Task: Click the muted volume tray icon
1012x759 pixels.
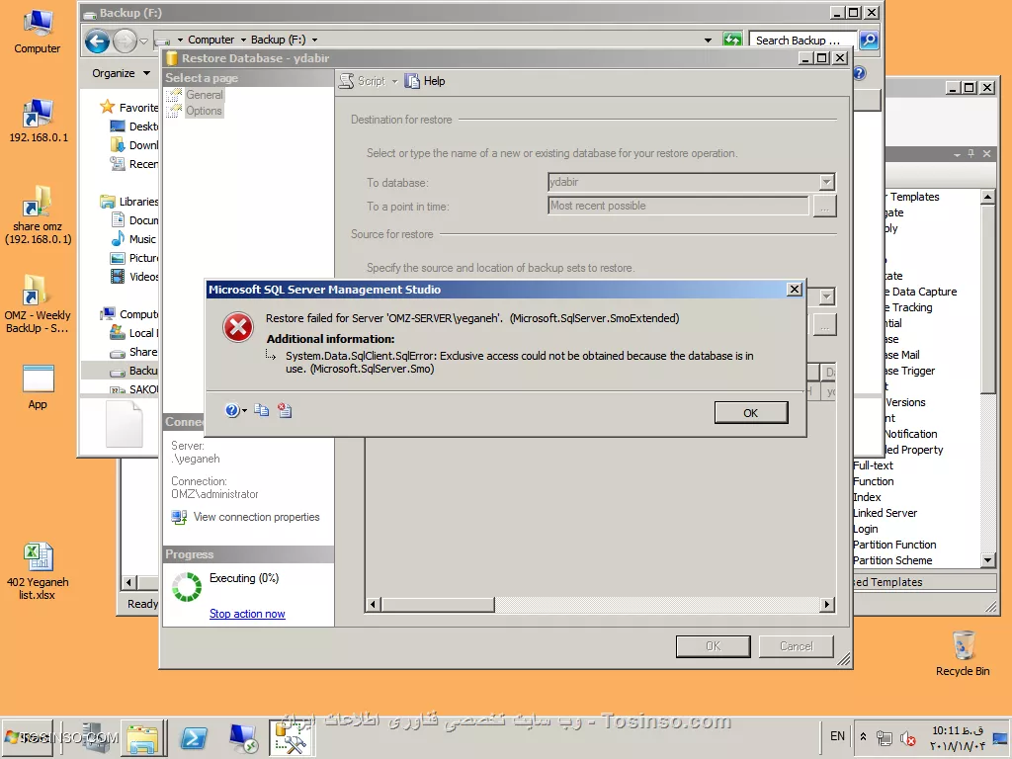Action: click(x=908, y=737)
